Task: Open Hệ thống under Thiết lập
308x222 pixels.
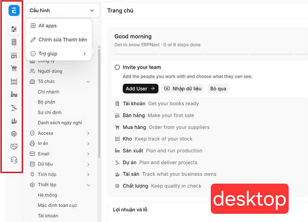Action: [47, 195]
